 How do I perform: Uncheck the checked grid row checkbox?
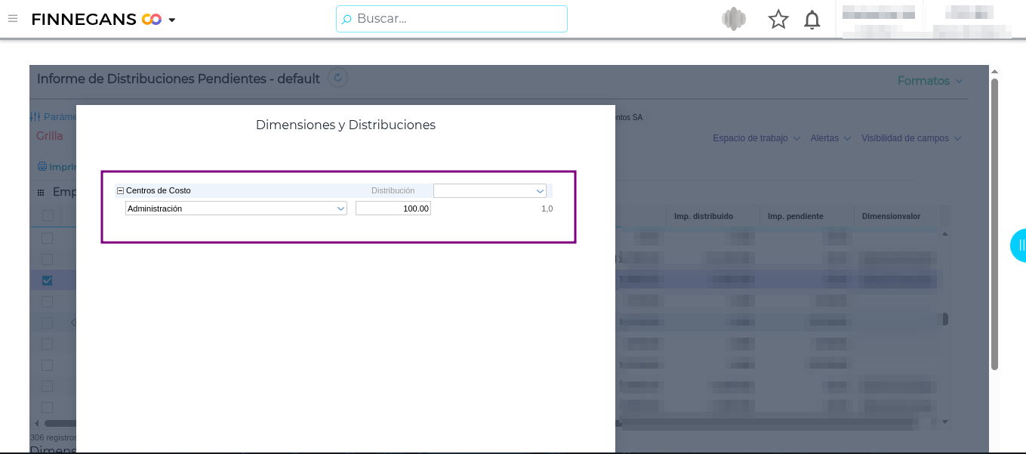tap(48, 280)
